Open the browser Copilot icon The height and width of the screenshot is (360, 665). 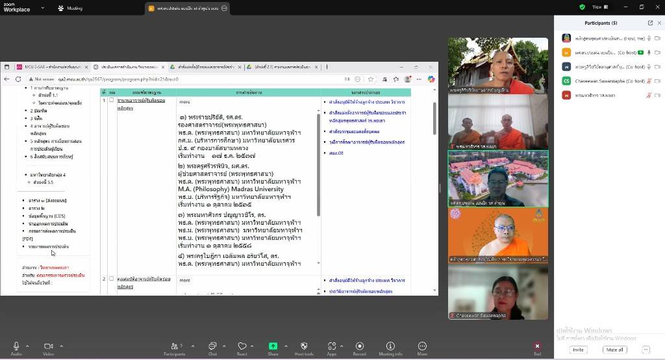[x=431, y=79]
